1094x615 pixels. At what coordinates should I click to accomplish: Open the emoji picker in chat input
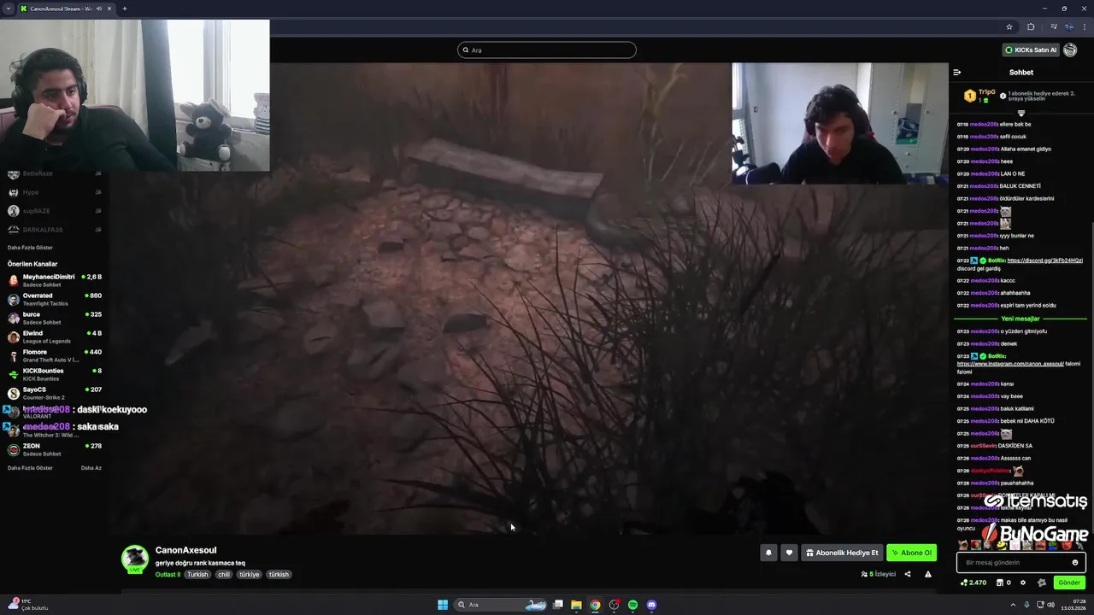pyautogui.click(x=1075, y=562)
